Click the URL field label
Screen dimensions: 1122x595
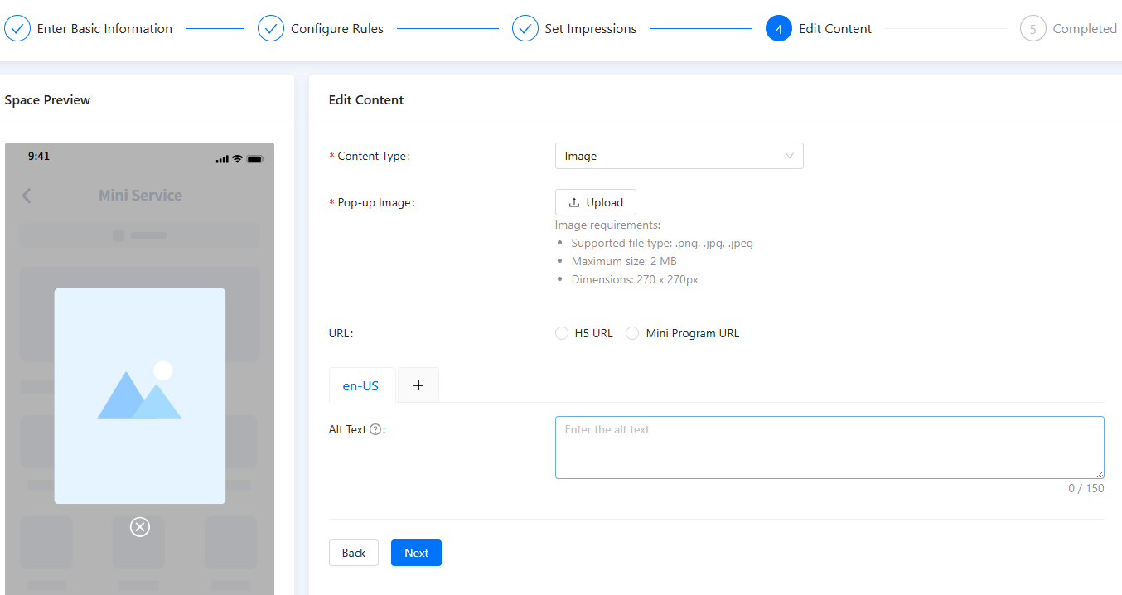click(x=341, y=333)
